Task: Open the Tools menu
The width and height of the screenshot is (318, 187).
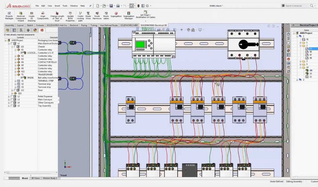Action: pyautogui.click(x=65, y=6)
